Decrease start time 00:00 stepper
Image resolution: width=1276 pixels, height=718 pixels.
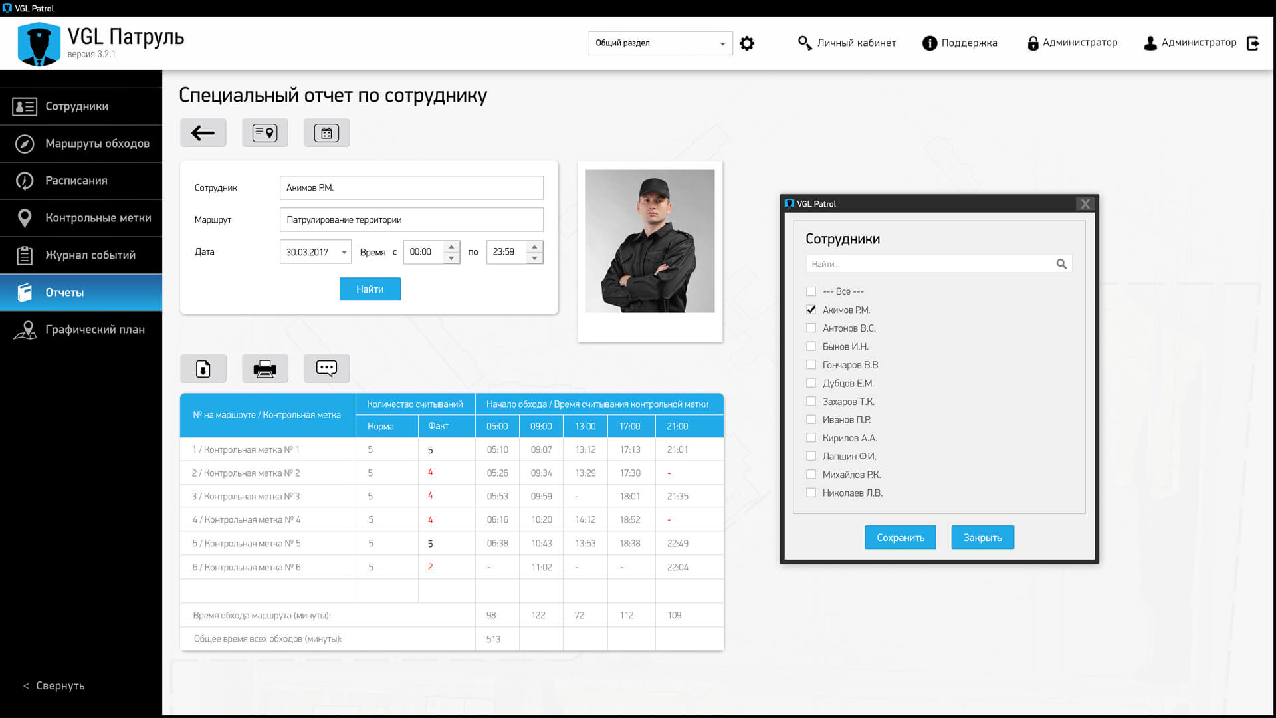451,258
